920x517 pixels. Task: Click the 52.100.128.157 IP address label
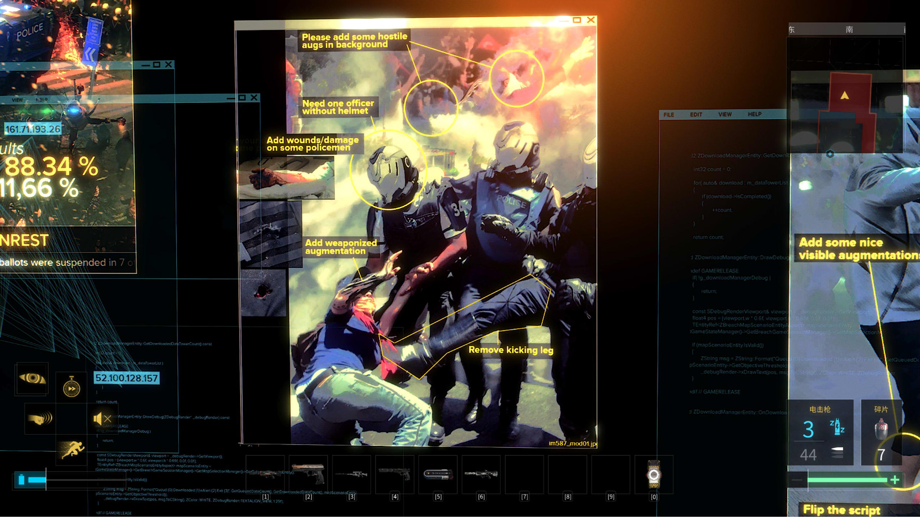coord(126,378)
